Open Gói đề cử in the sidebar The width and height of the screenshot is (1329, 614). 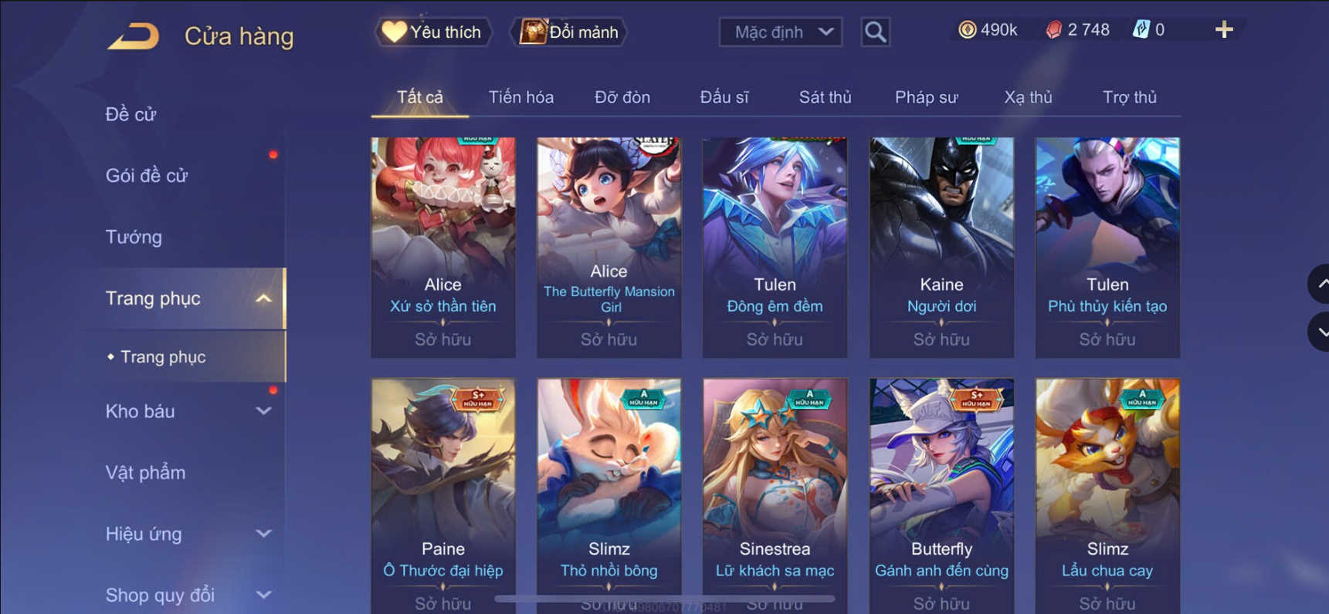pyautogui.click(x=147, y=176)
